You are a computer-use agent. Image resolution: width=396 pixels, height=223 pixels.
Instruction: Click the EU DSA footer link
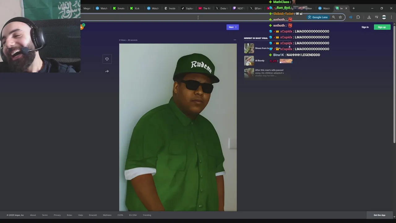coord(133,215)
